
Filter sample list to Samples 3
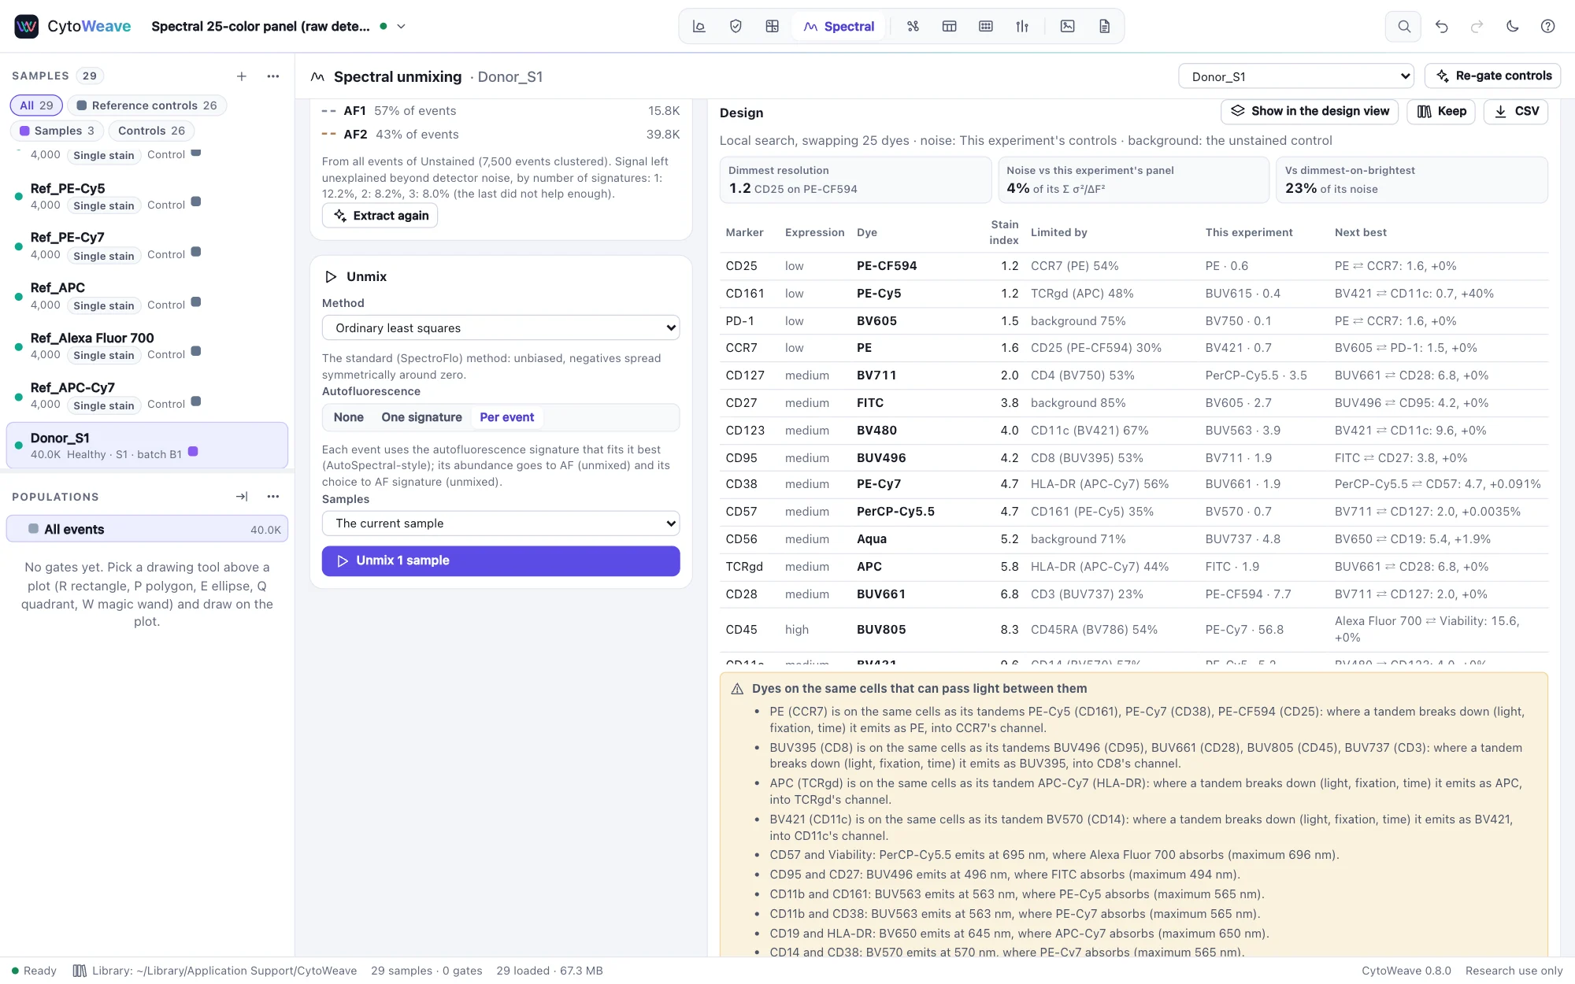[x=57, y=131]
